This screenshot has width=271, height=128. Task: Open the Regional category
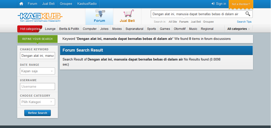click(207, 29)
